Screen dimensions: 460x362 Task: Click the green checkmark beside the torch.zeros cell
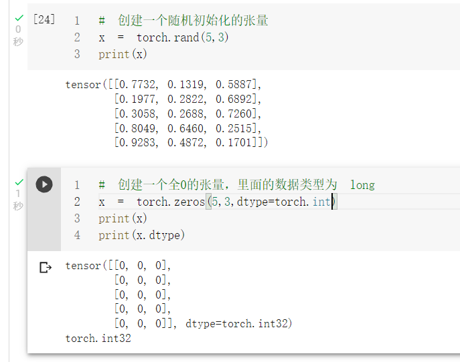[18, 182]
